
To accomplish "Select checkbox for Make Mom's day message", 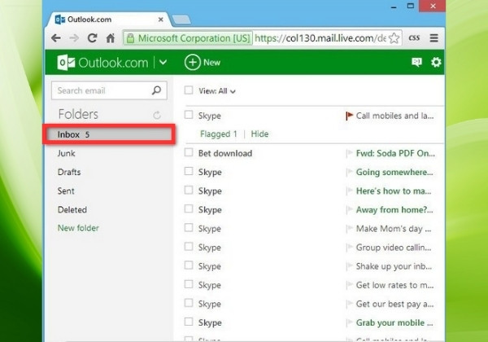I will pos(189,228).
